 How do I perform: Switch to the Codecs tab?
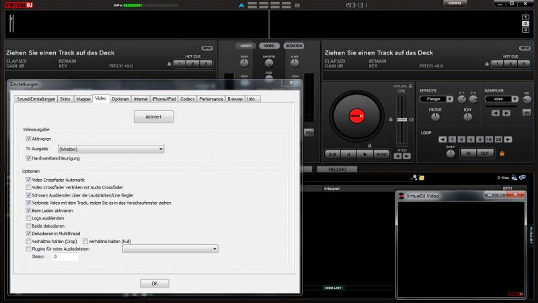188,99
